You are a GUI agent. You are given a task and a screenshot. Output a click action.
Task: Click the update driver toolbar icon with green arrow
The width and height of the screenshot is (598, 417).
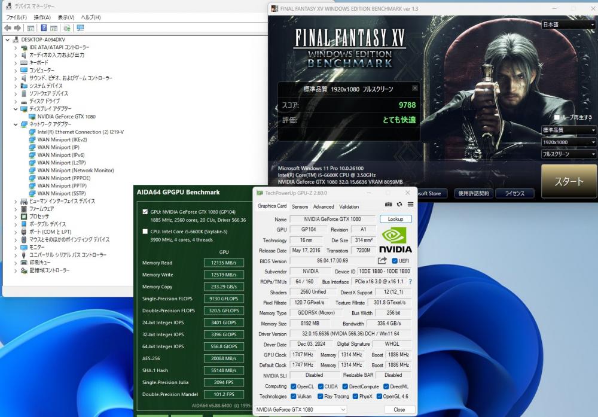tap(67, 28)
